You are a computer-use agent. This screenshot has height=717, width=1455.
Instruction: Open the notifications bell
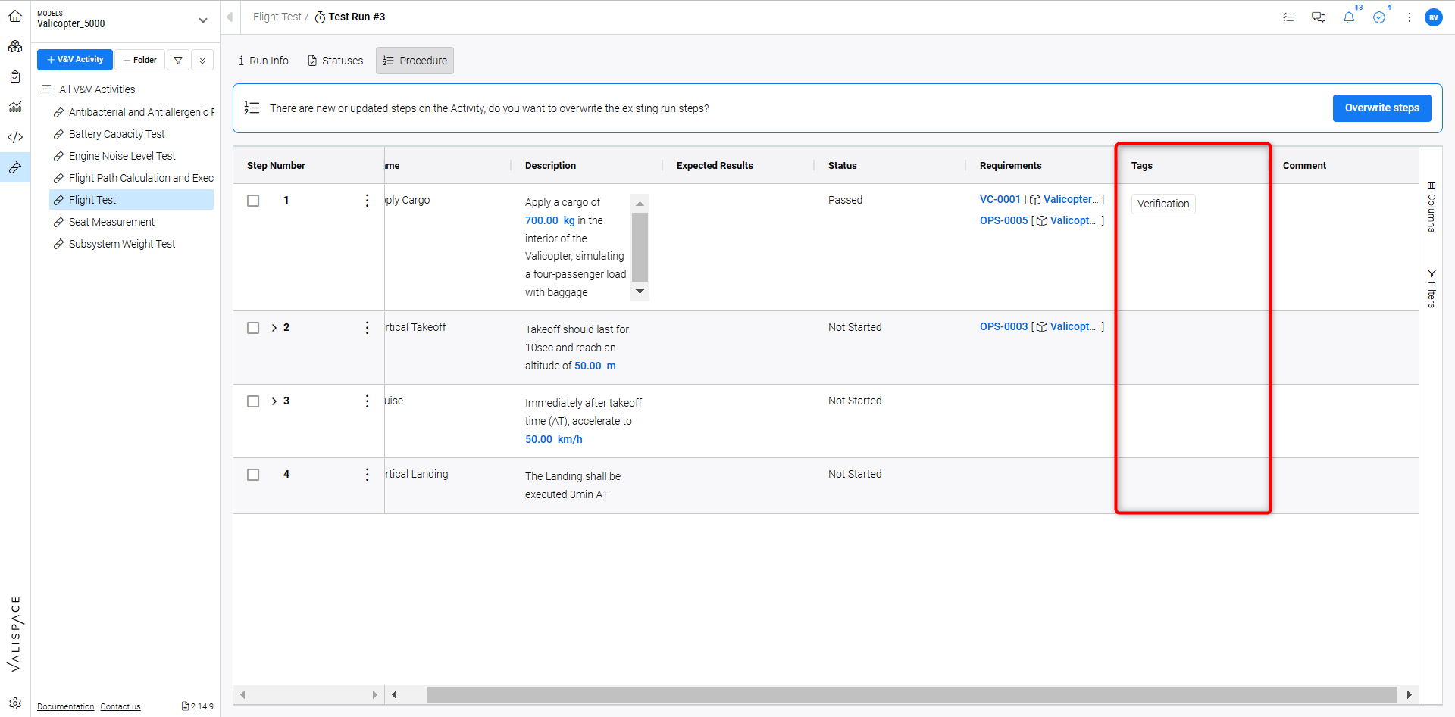[1349, 17]
